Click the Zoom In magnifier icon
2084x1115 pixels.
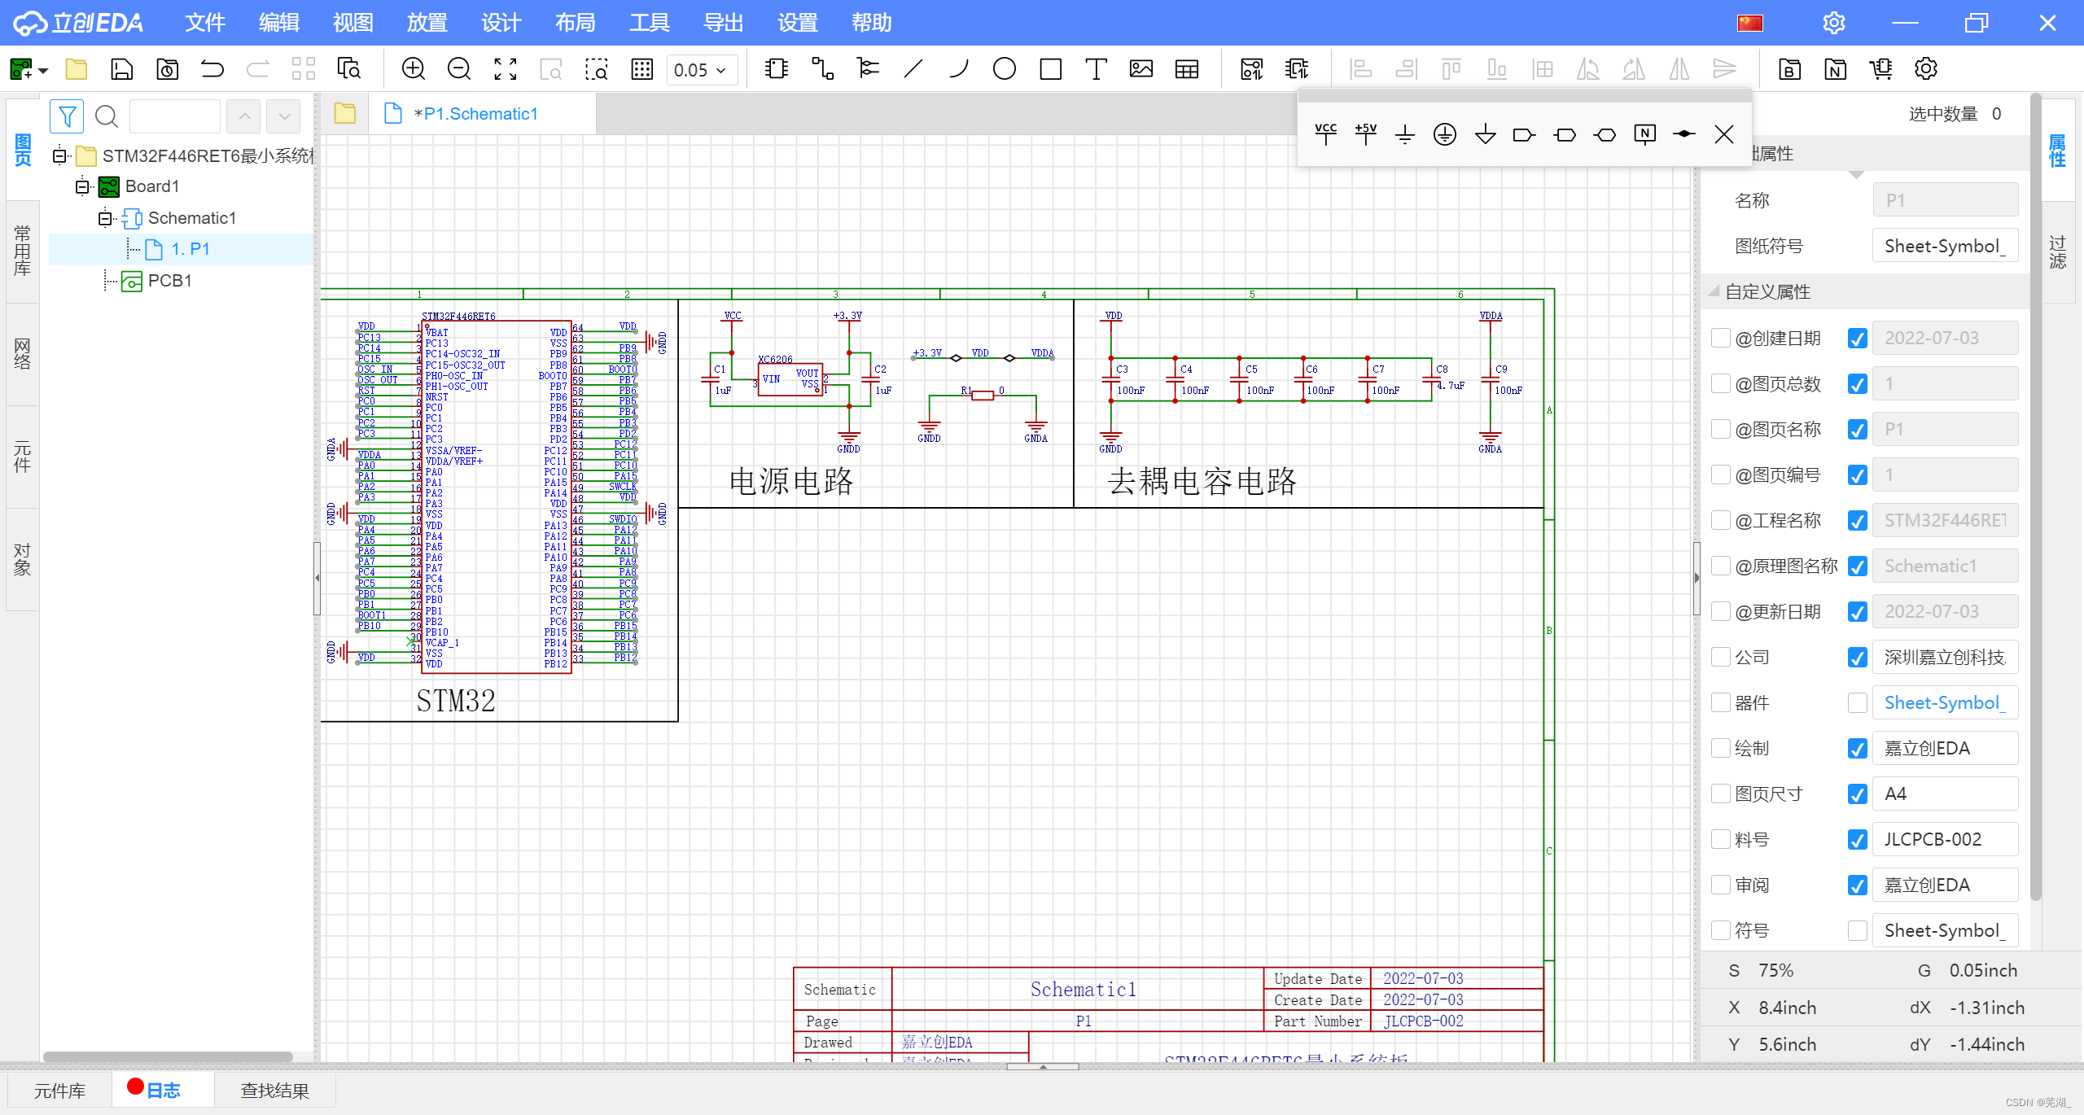pyautogui.click(x=414, y=69)
